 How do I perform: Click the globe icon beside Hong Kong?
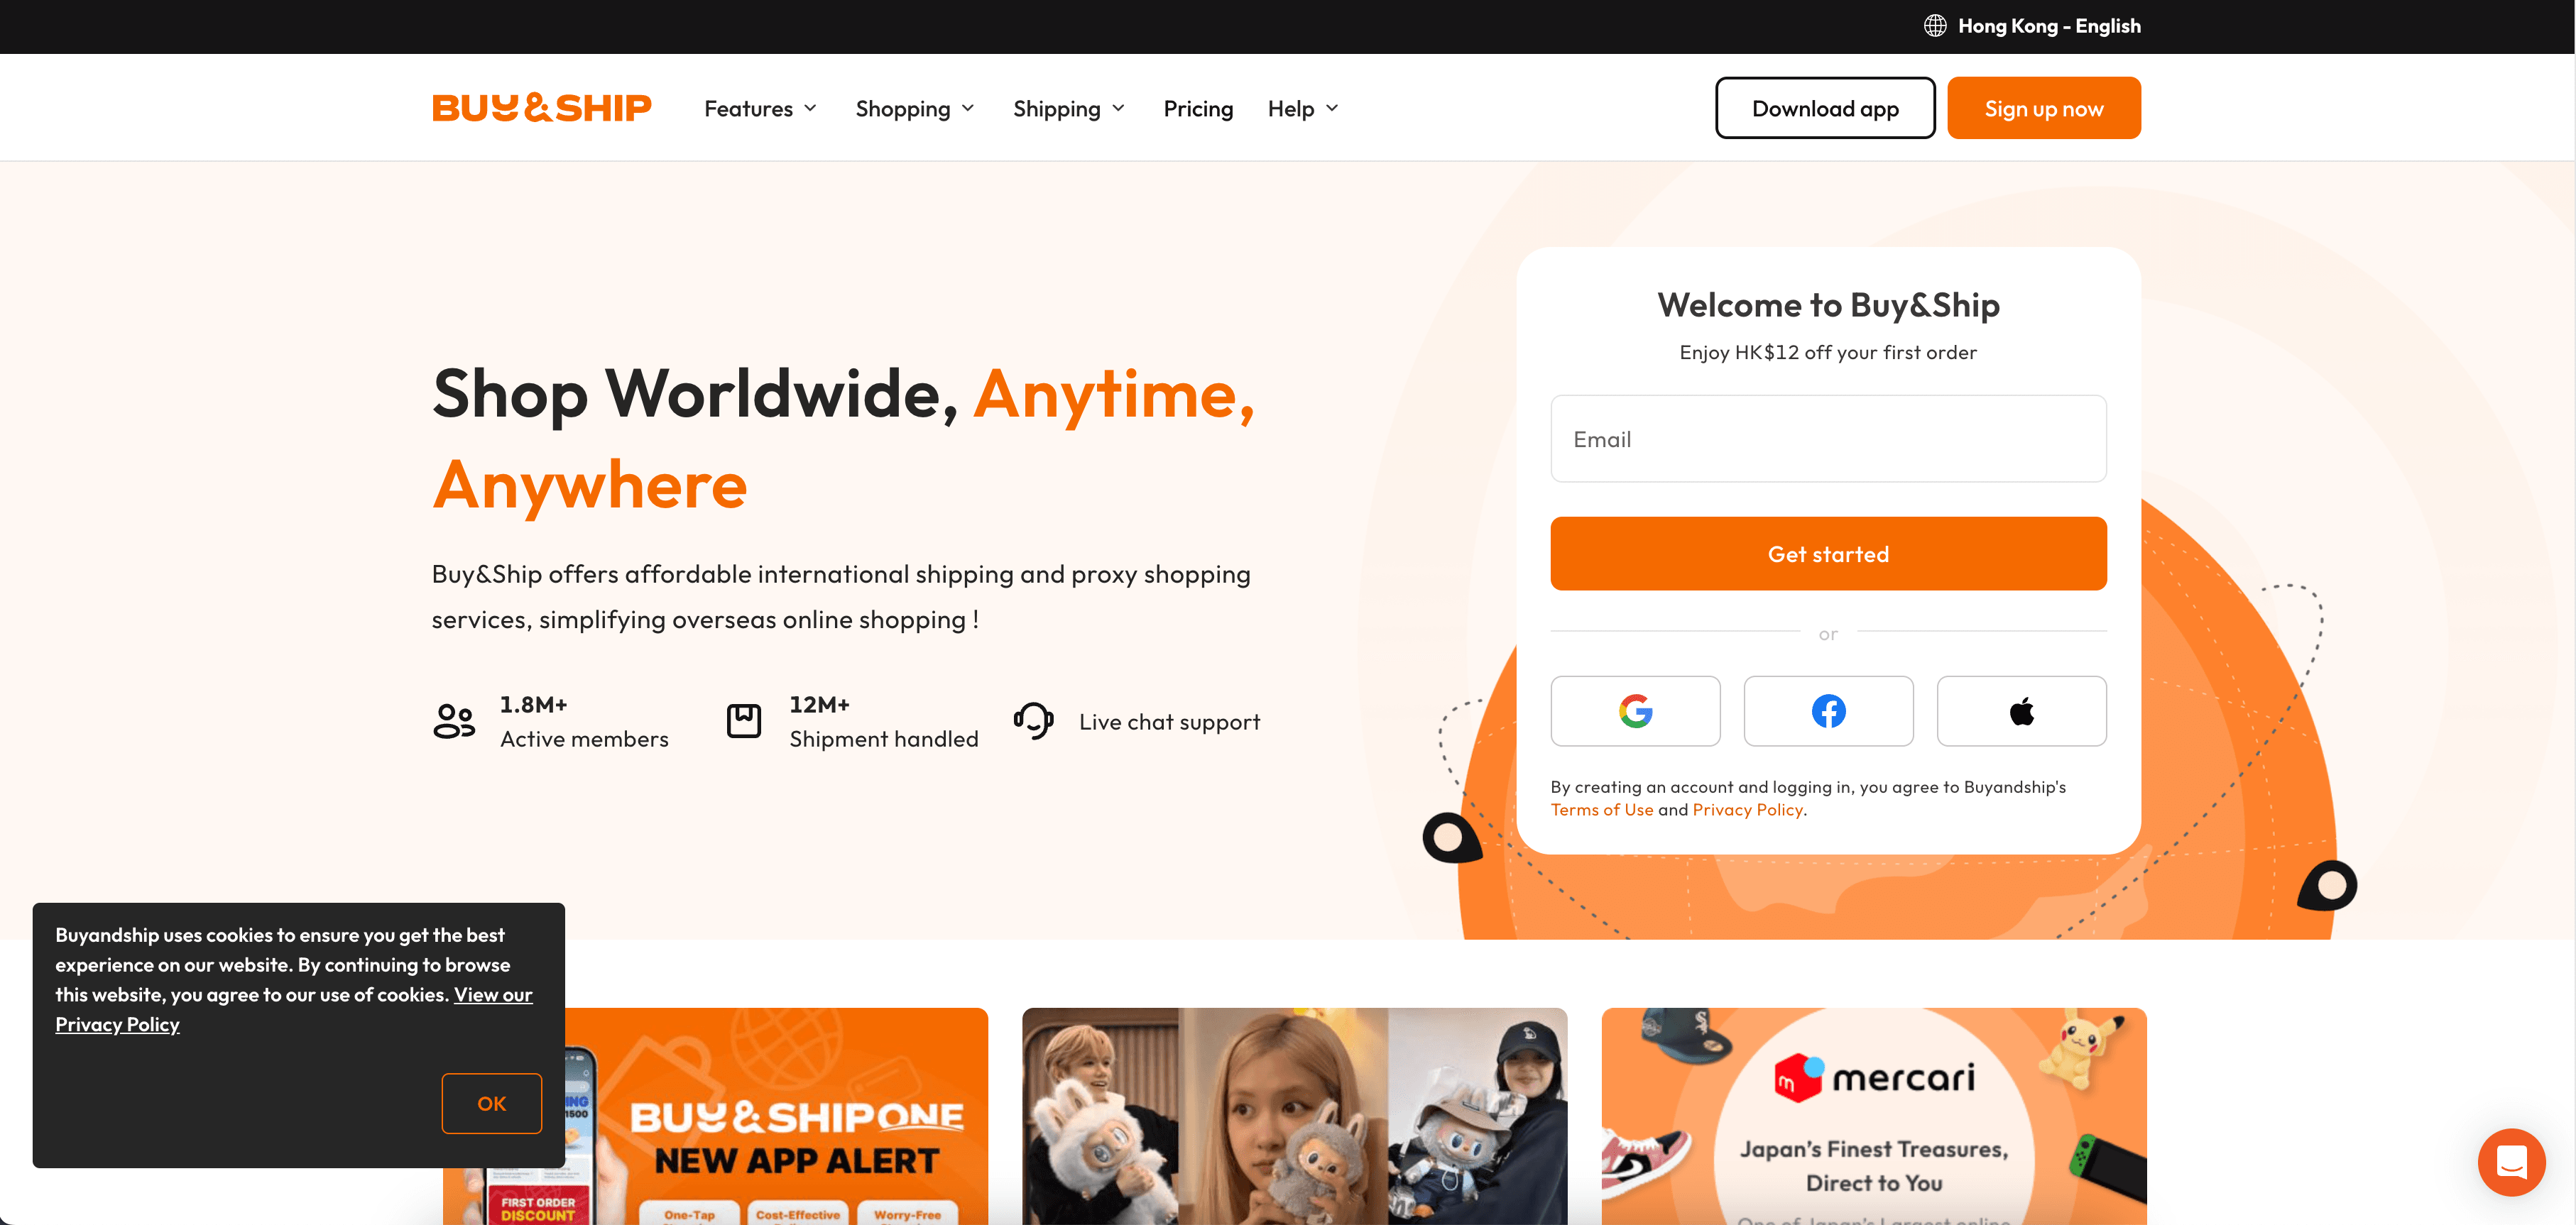pos(1935,26)
